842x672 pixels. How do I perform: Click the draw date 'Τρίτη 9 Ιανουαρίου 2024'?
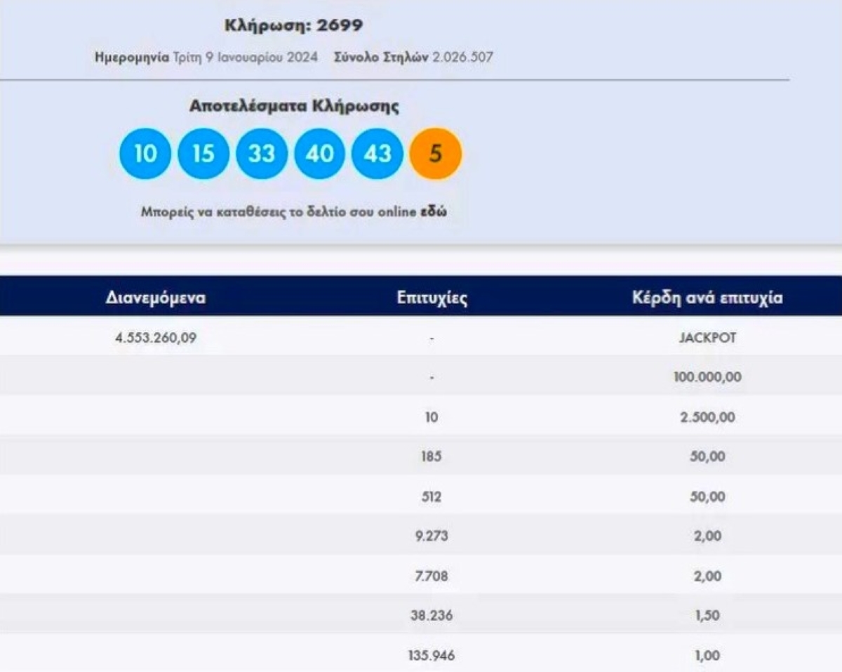point(245,57)
